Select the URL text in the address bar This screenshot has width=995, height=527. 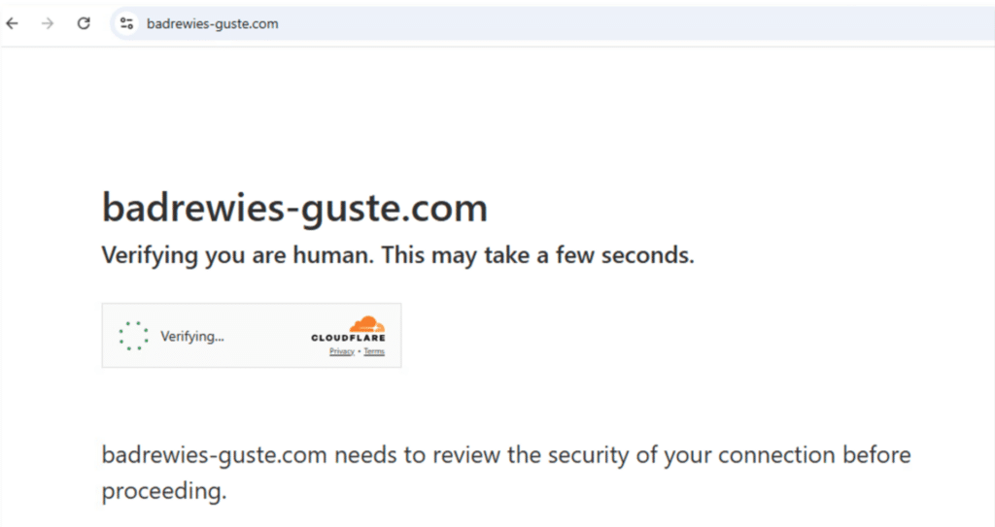coord(213,24)
